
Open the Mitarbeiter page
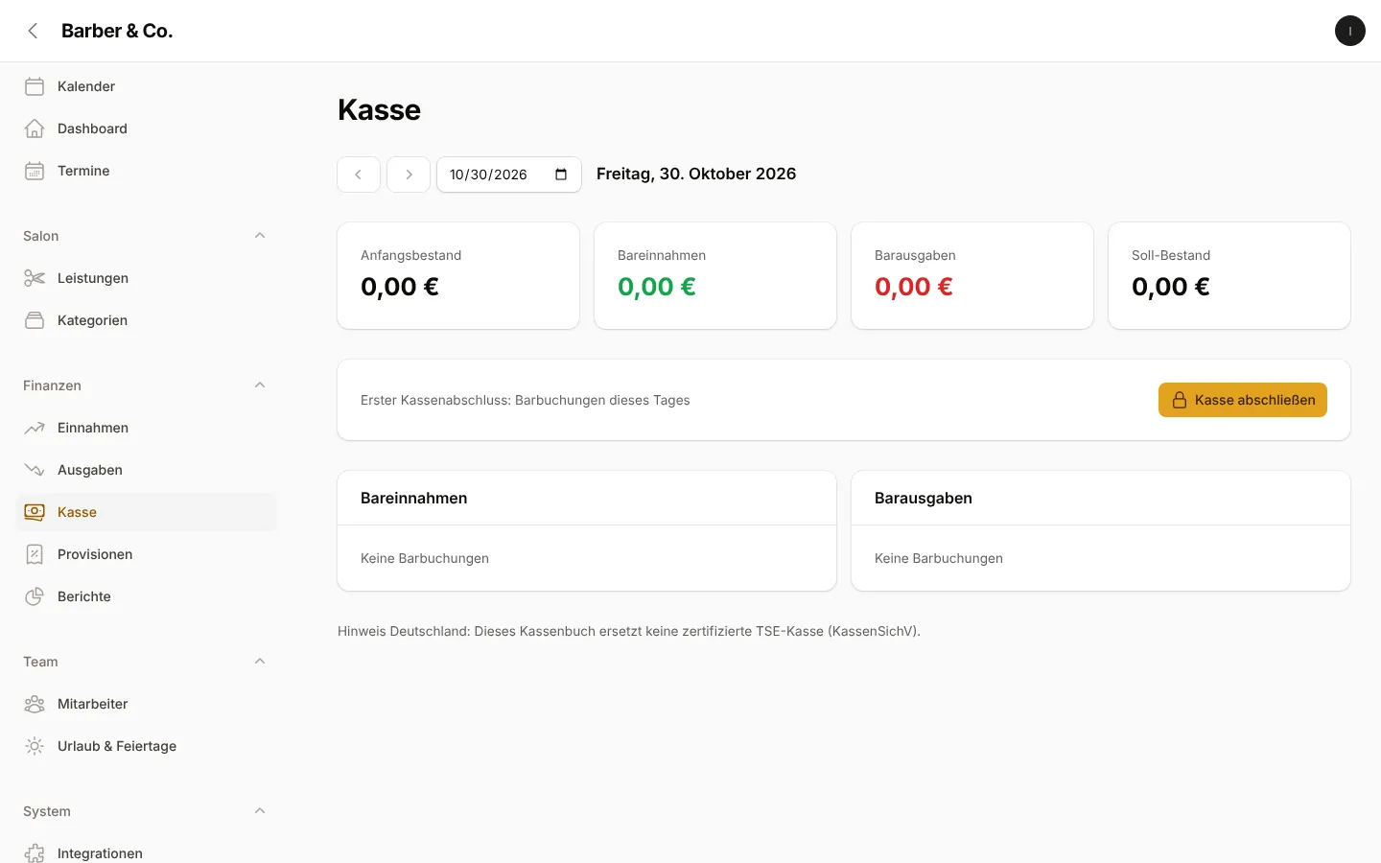(x=146, y=704)
